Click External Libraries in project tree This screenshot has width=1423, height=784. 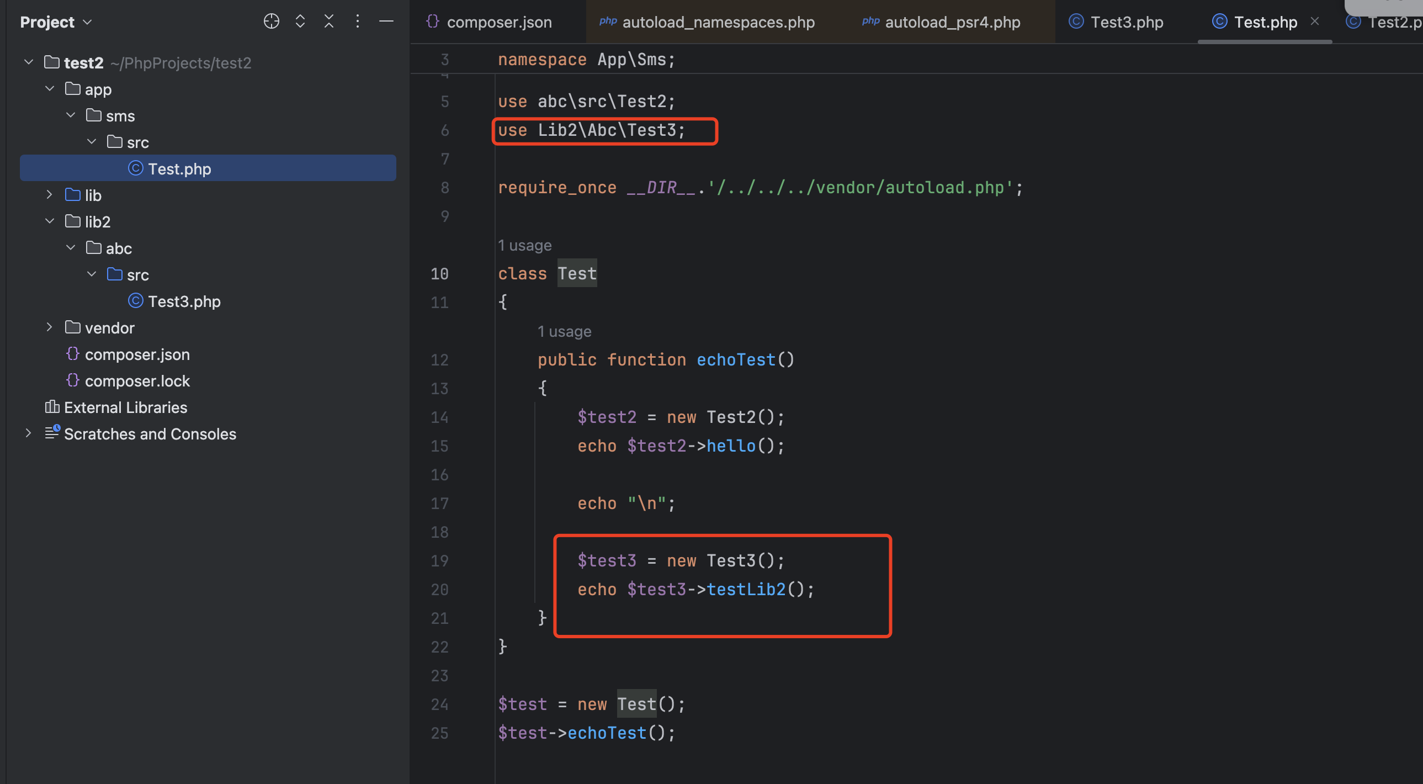coord(125,407)
